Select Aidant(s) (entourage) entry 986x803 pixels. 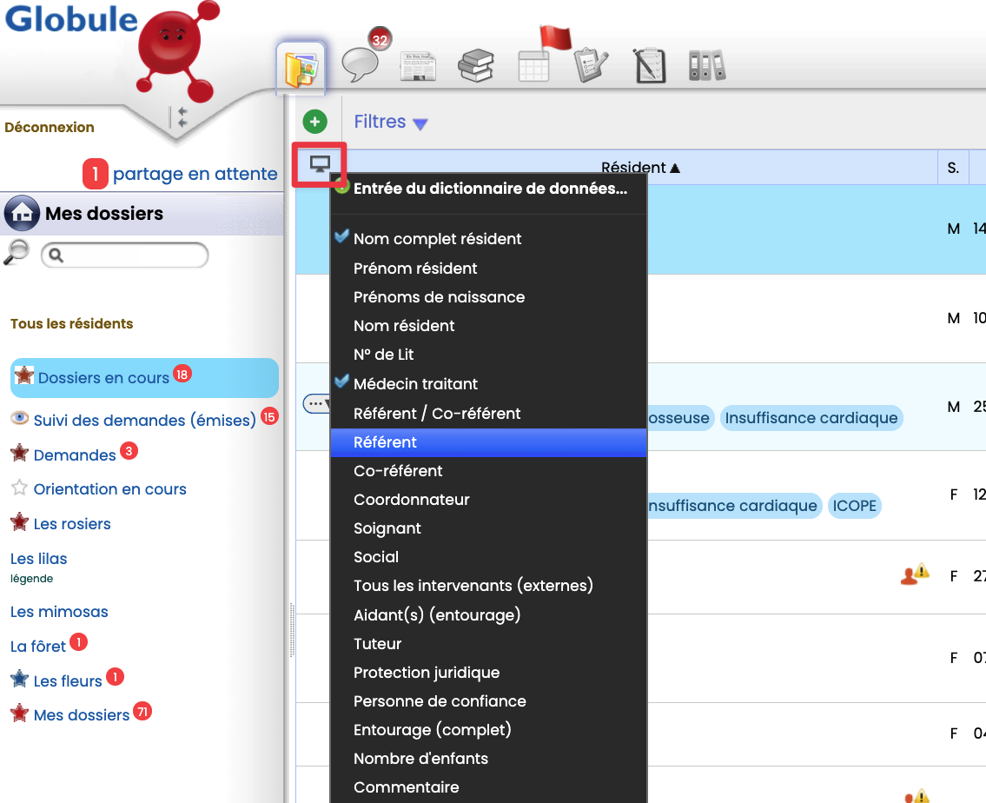(437, 615)
